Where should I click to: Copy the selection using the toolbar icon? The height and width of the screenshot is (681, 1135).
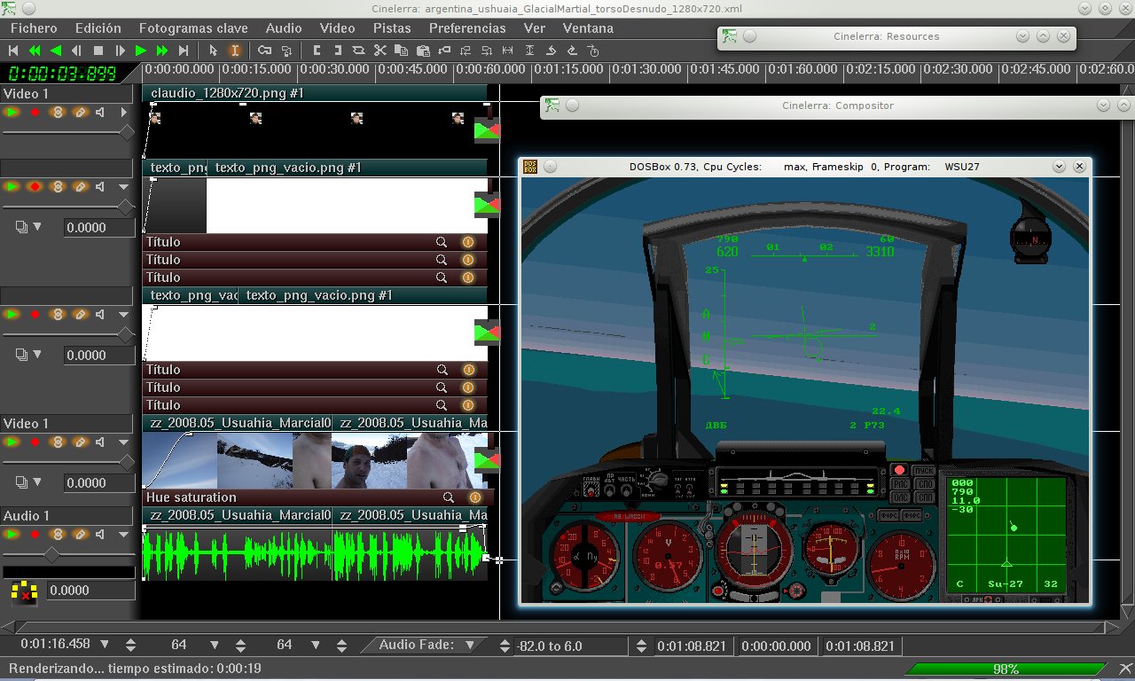[402, 51]
